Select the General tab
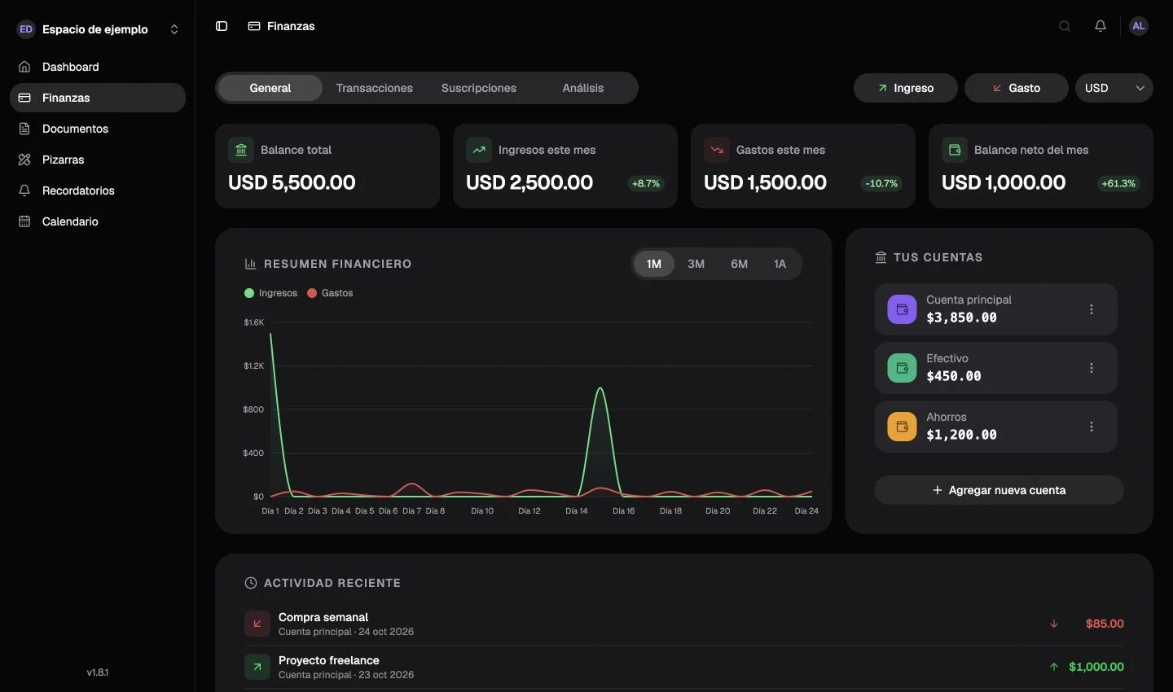Viewport: 1173px width, 692px height. pos(270,88)
